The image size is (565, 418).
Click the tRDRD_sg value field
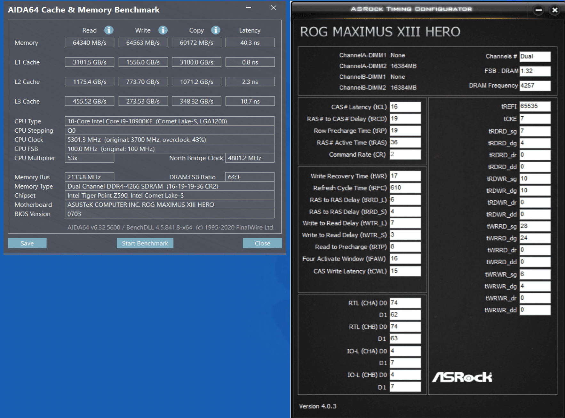535,131
